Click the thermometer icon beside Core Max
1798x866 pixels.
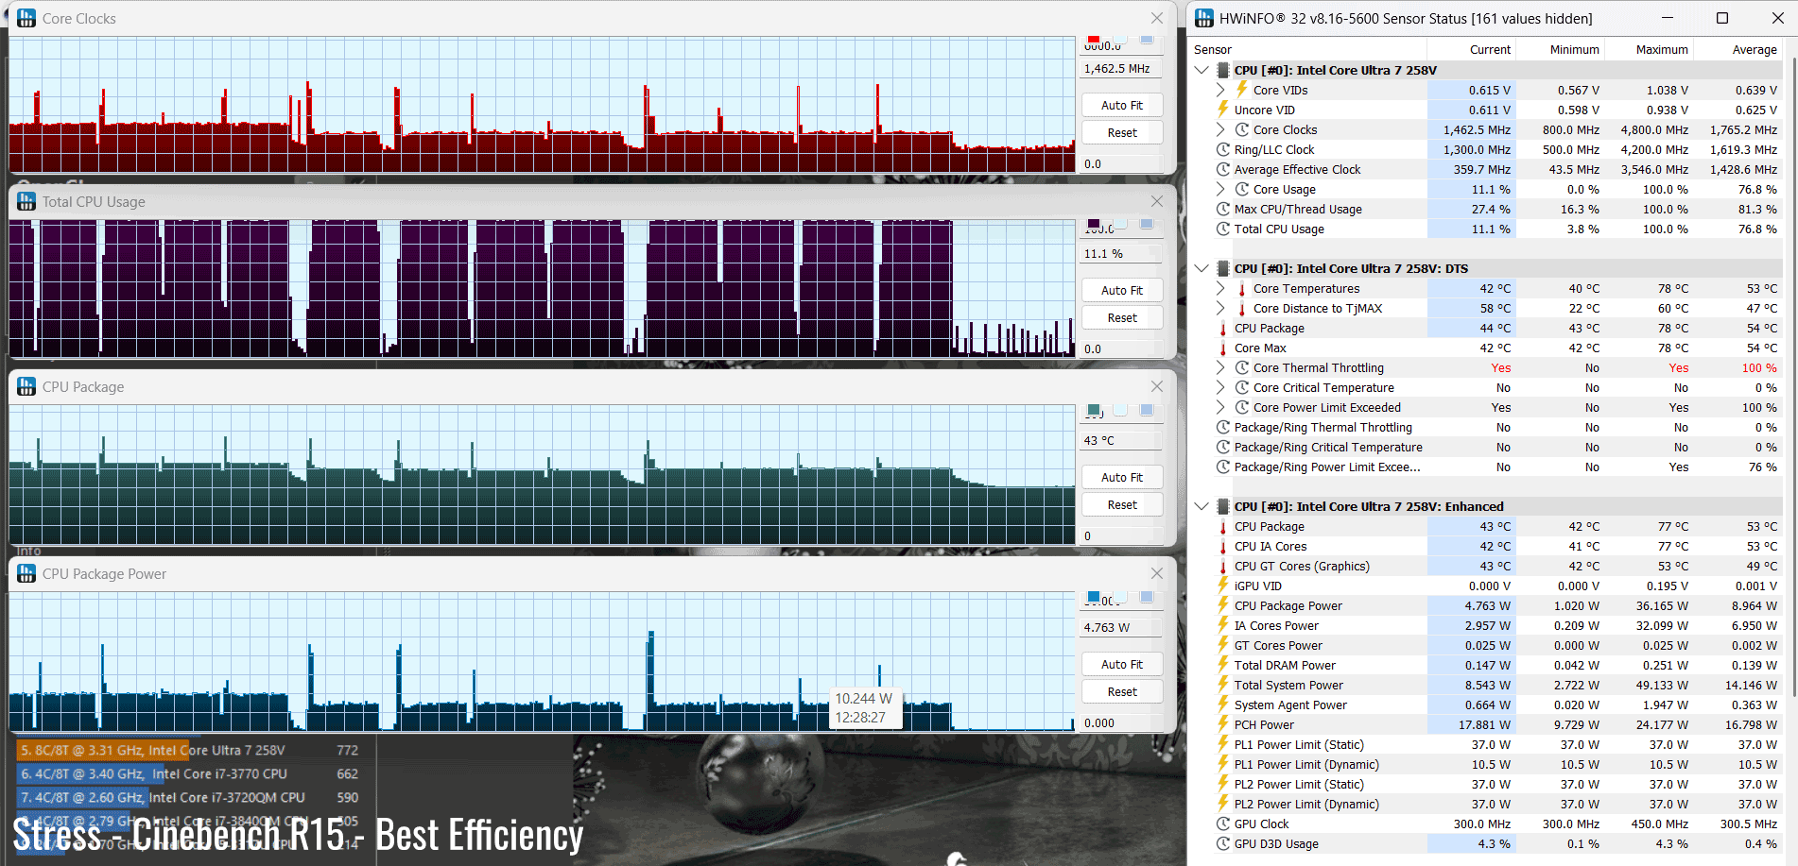point(1223,348)
